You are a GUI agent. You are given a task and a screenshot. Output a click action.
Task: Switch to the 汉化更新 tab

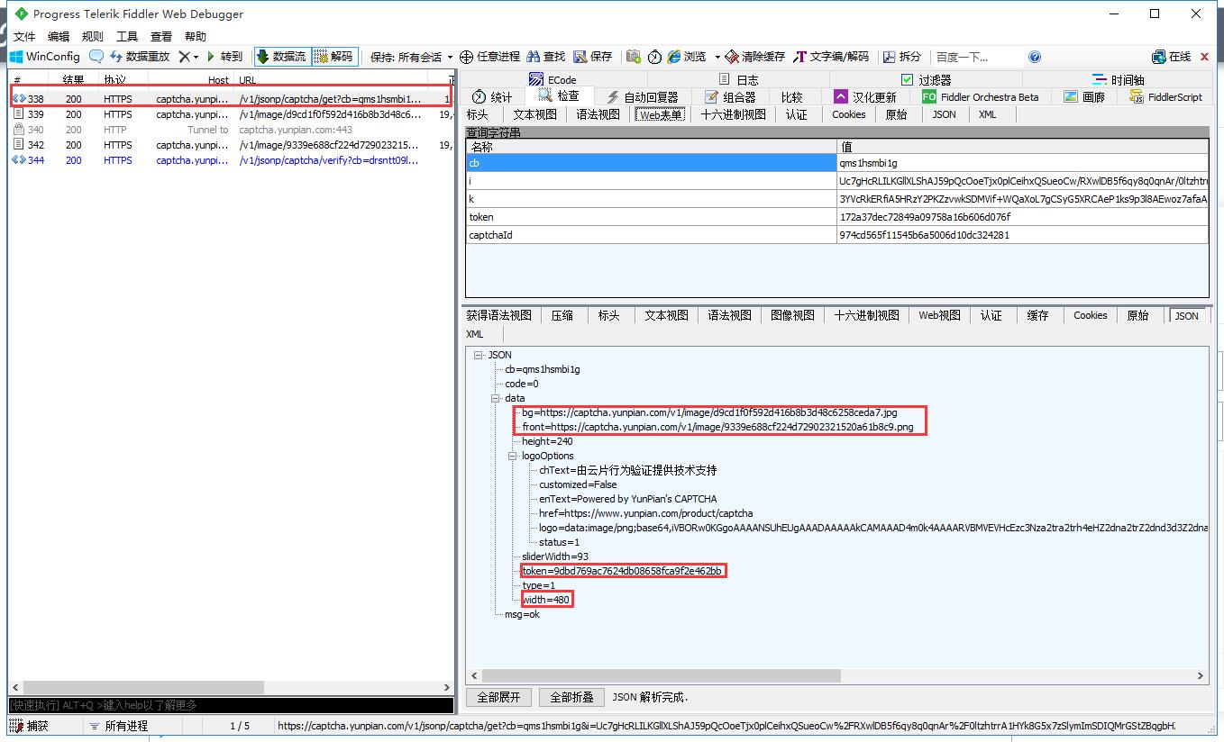point(866,97)
